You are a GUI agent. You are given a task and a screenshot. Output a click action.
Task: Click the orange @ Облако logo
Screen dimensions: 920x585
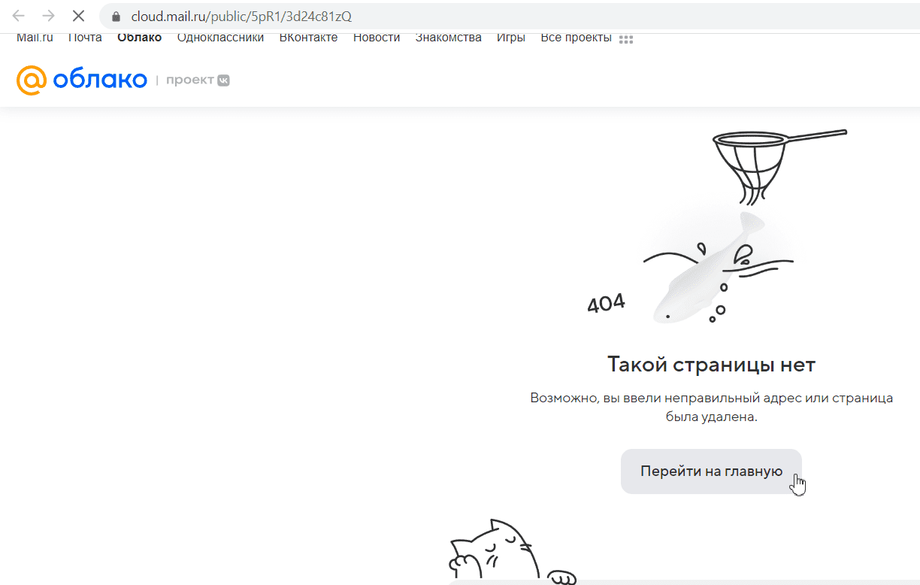[x=81, y=80]
